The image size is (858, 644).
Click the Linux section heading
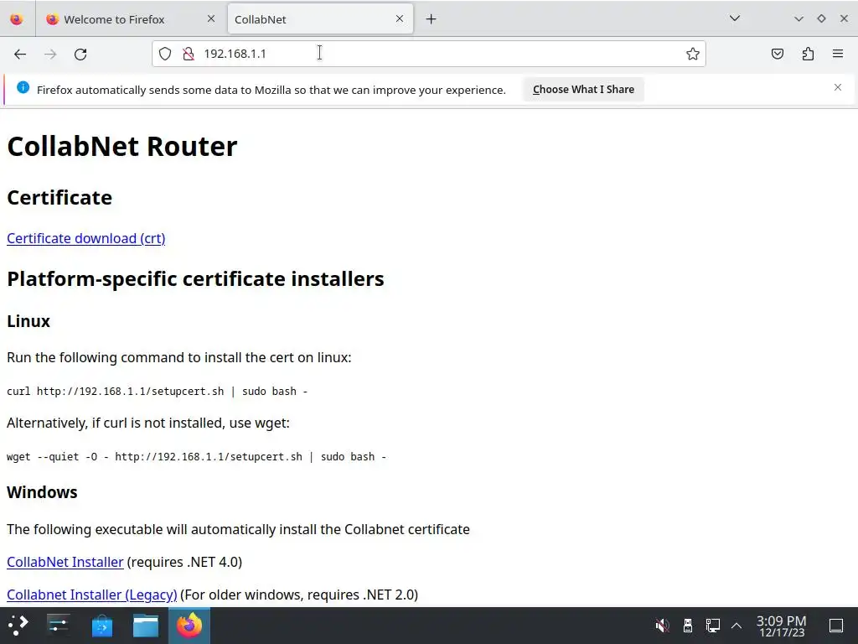pyautogui.click(x=28, y=321)
